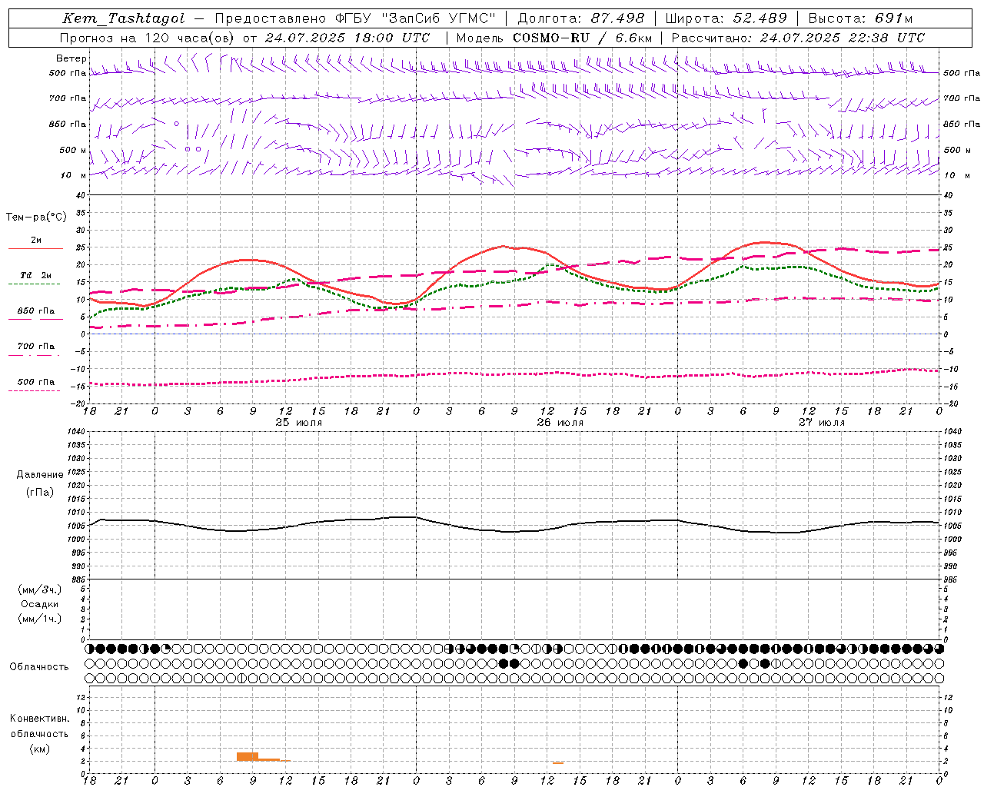Click the Ветер wind panel label
This screenshot has height=787, width=984.
click(71, 58)
